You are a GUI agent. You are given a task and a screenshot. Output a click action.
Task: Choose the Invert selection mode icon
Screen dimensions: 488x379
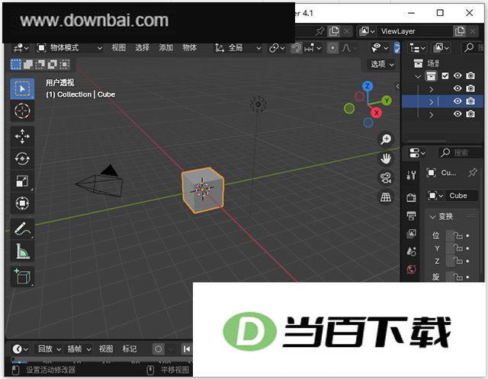coord(53,64)
